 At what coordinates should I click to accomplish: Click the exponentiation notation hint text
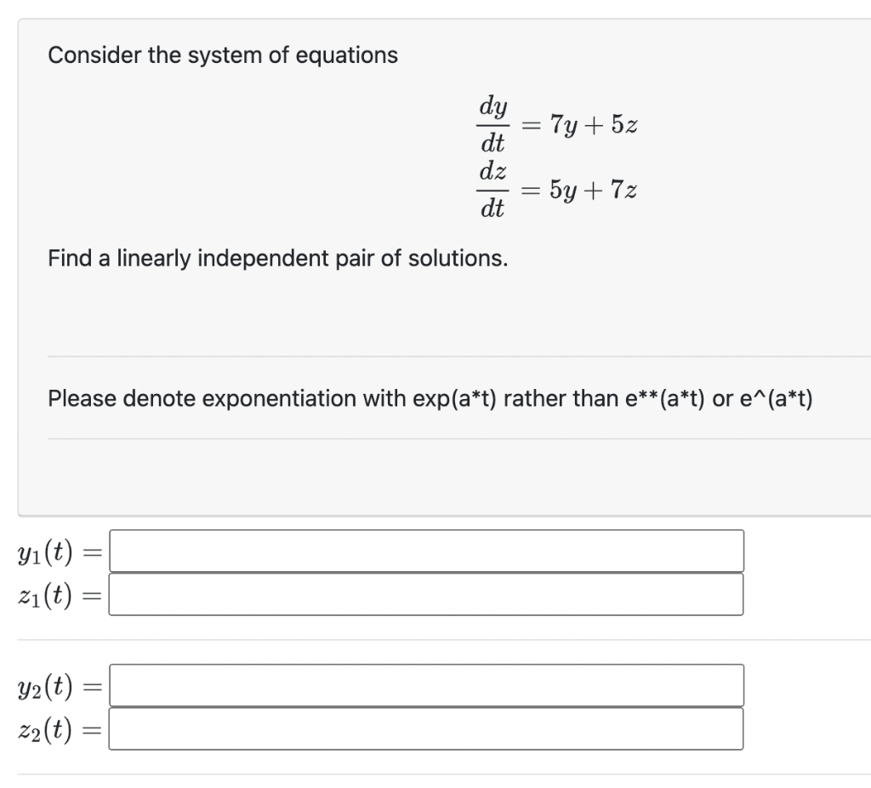[x=430, y=397]
